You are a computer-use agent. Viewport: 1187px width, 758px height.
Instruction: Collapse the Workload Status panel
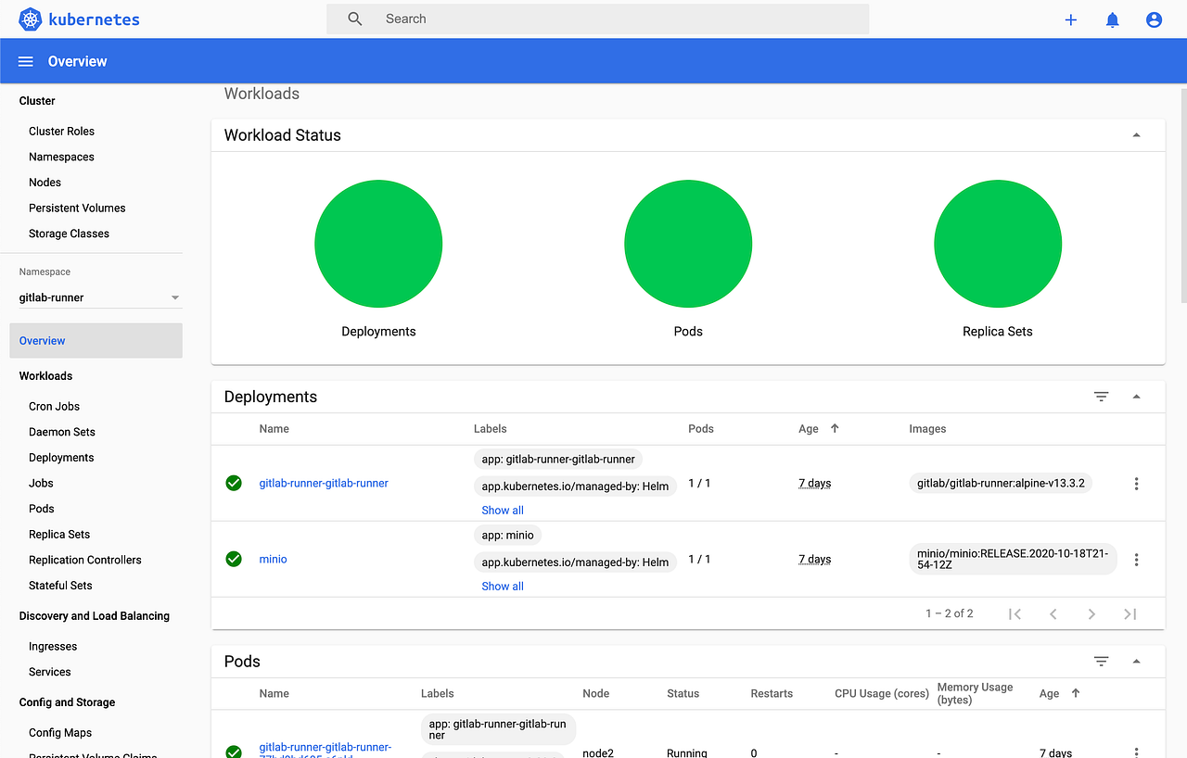[x=1136, y=134]
